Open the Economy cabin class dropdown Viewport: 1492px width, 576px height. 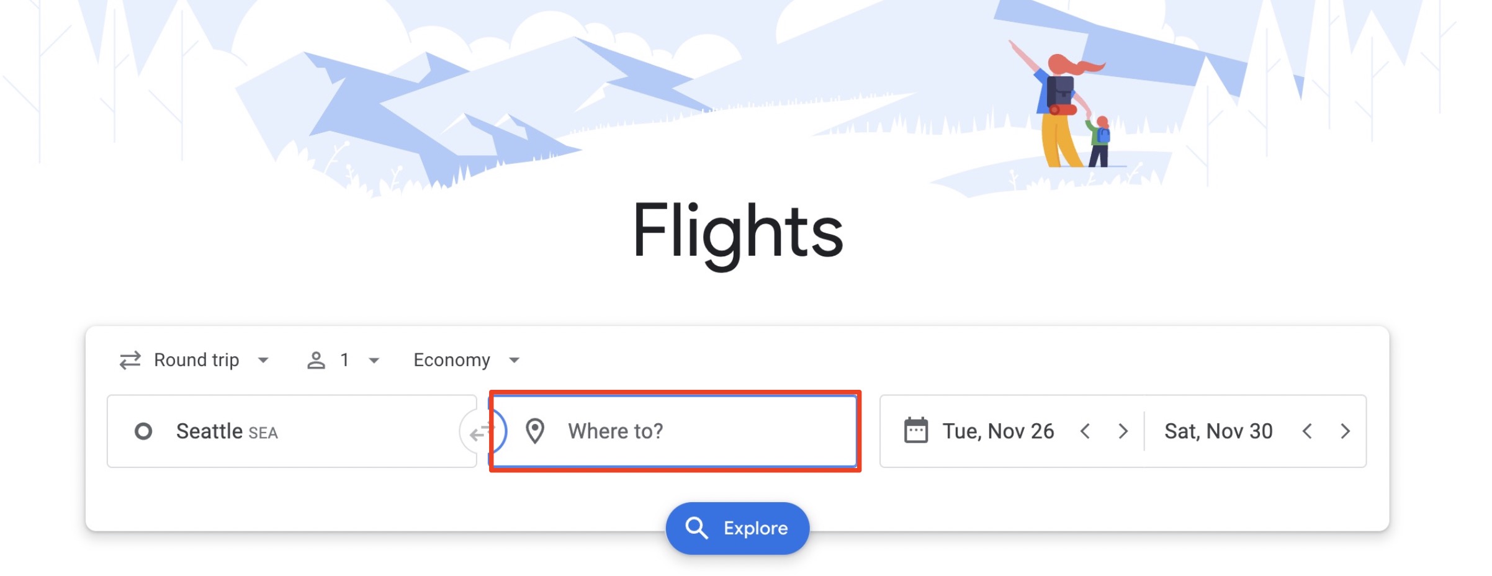point(465,359)
